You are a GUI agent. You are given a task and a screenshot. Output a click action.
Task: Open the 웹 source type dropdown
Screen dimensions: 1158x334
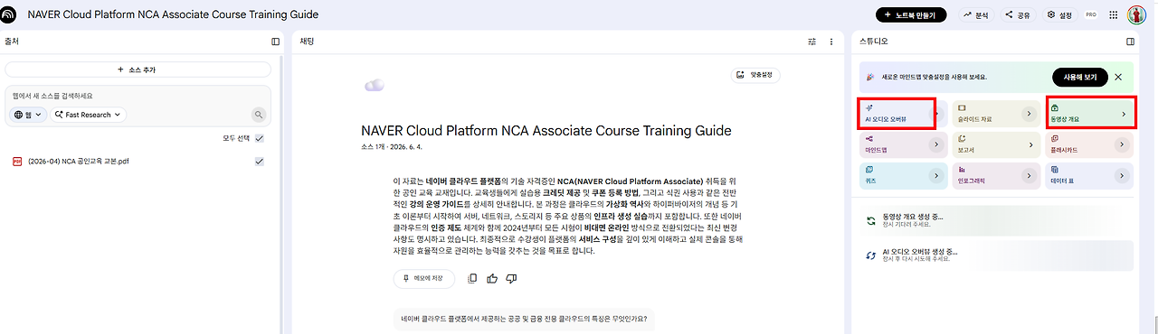click(28, 115)
